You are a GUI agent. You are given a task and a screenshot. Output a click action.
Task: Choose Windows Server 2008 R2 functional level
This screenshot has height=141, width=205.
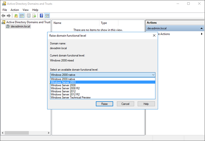click(x=103, y=88)
